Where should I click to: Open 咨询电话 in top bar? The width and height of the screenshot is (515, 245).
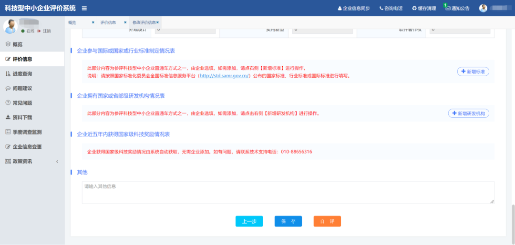pyautogui.click(x=391, y=8)
